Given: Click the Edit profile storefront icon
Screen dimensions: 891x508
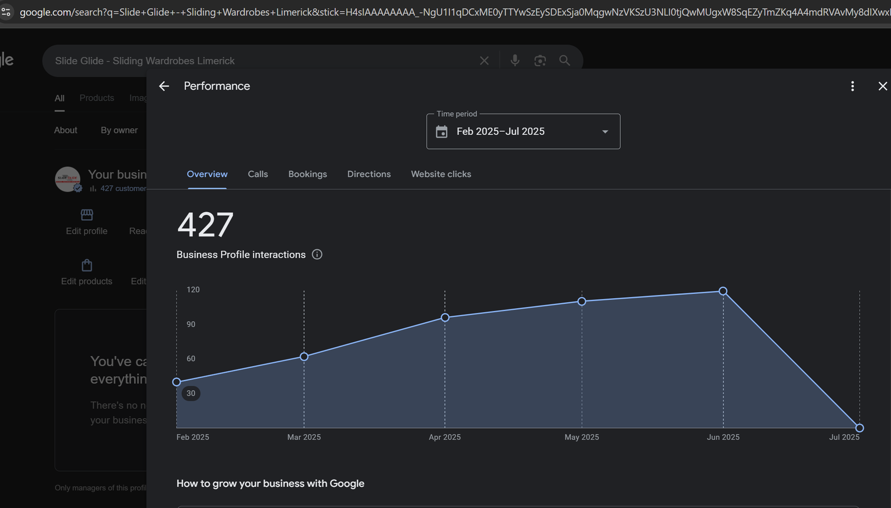Looking at the screenshot, I should (x=87, y=215).
